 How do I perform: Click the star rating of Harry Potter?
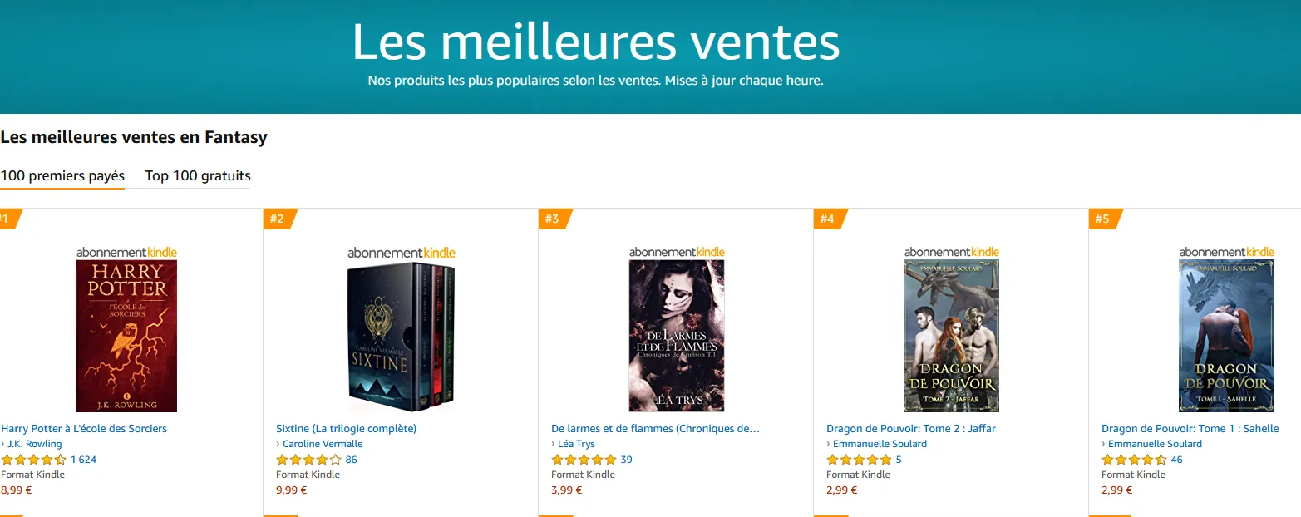[33, 460]
